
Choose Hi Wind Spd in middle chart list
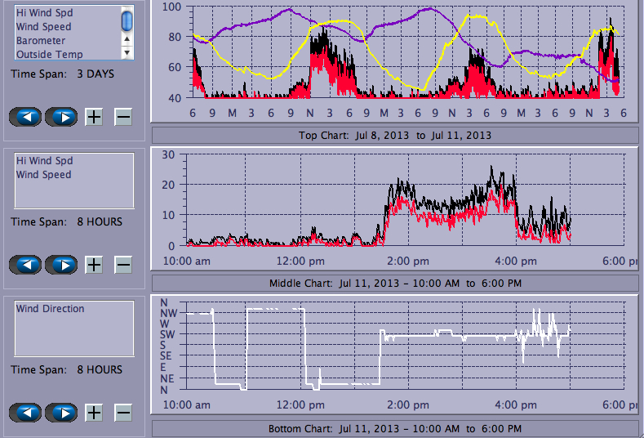tap(44, 161)
